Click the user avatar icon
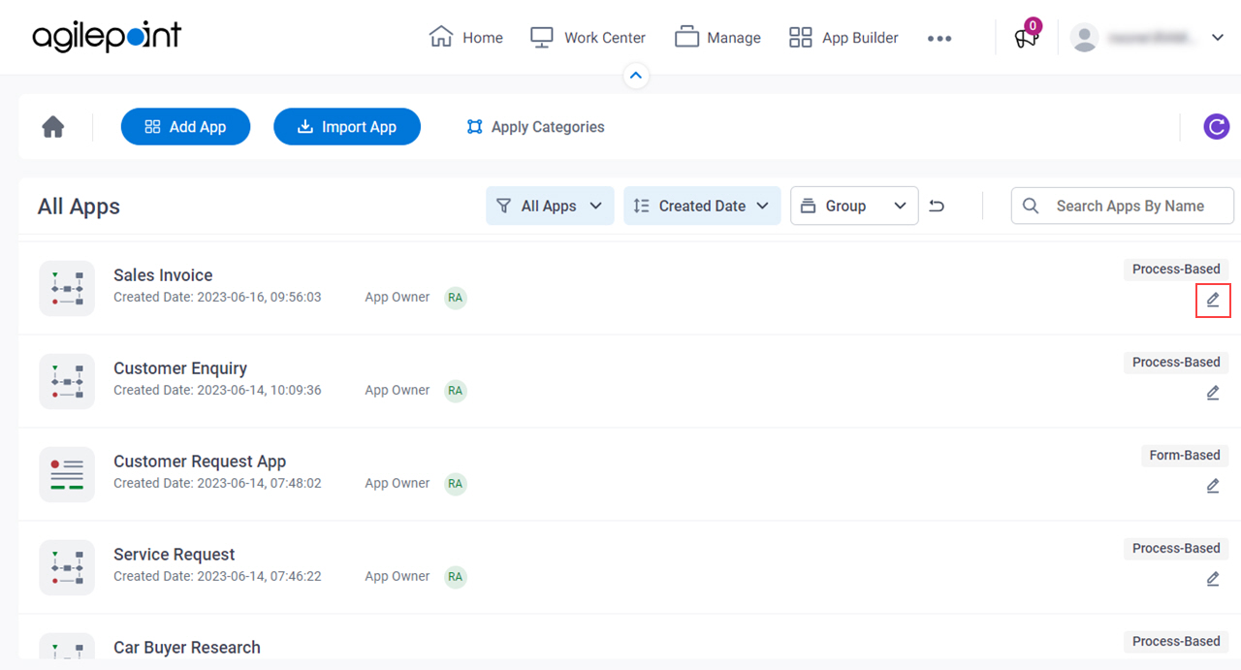Viewport: 1241px width, 670px height. [x=1084, y=38]
